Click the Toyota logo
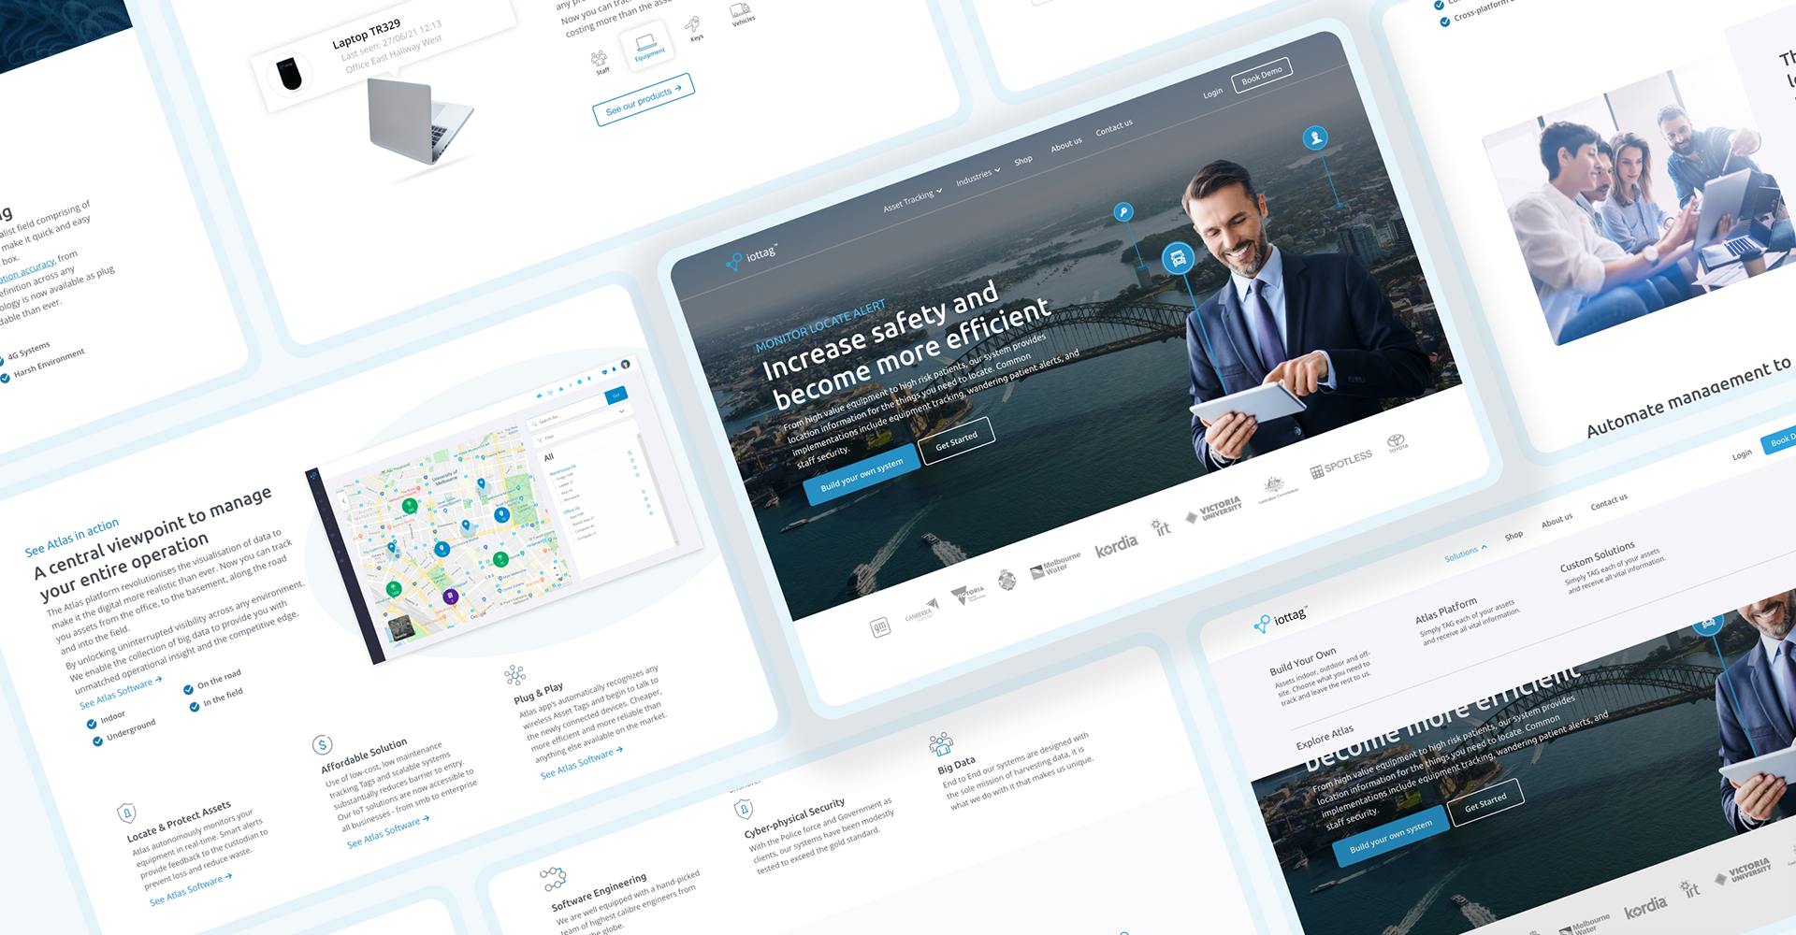Viewport: 1796px width, 935px height. pos(1397,442)
